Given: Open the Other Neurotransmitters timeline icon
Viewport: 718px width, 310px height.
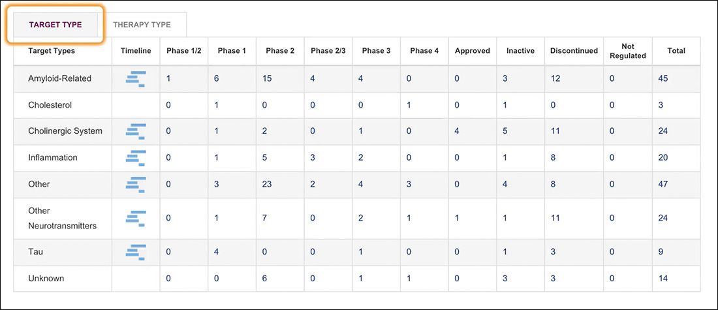Looking at the screenshot, I should pos(136,219).
